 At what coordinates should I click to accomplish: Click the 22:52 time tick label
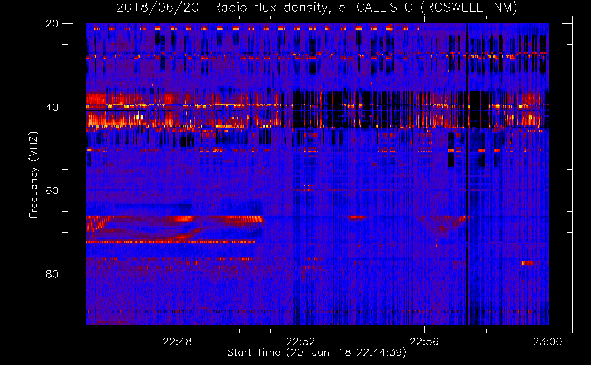pyautogui.click(x=301, y=342)
